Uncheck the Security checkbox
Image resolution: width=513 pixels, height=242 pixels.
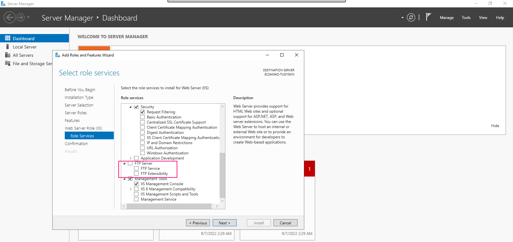136,107
